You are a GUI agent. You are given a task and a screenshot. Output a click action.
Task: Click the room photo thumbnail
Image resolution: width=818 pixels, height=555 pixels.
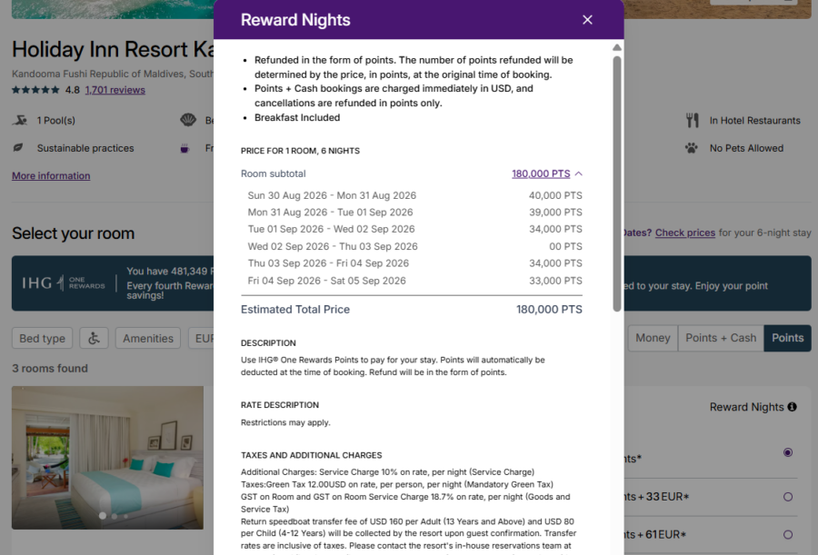pyautogui.click(x=107, y=458)
